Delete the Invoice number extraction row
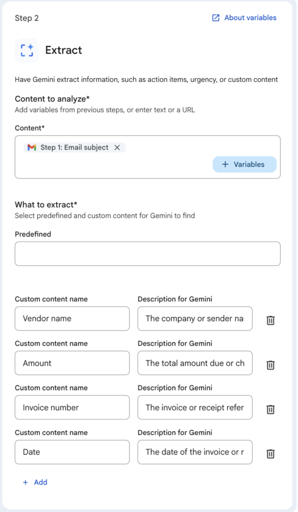Image resolution: width=298 pixels, height=512 pixels. click(270, 409)
